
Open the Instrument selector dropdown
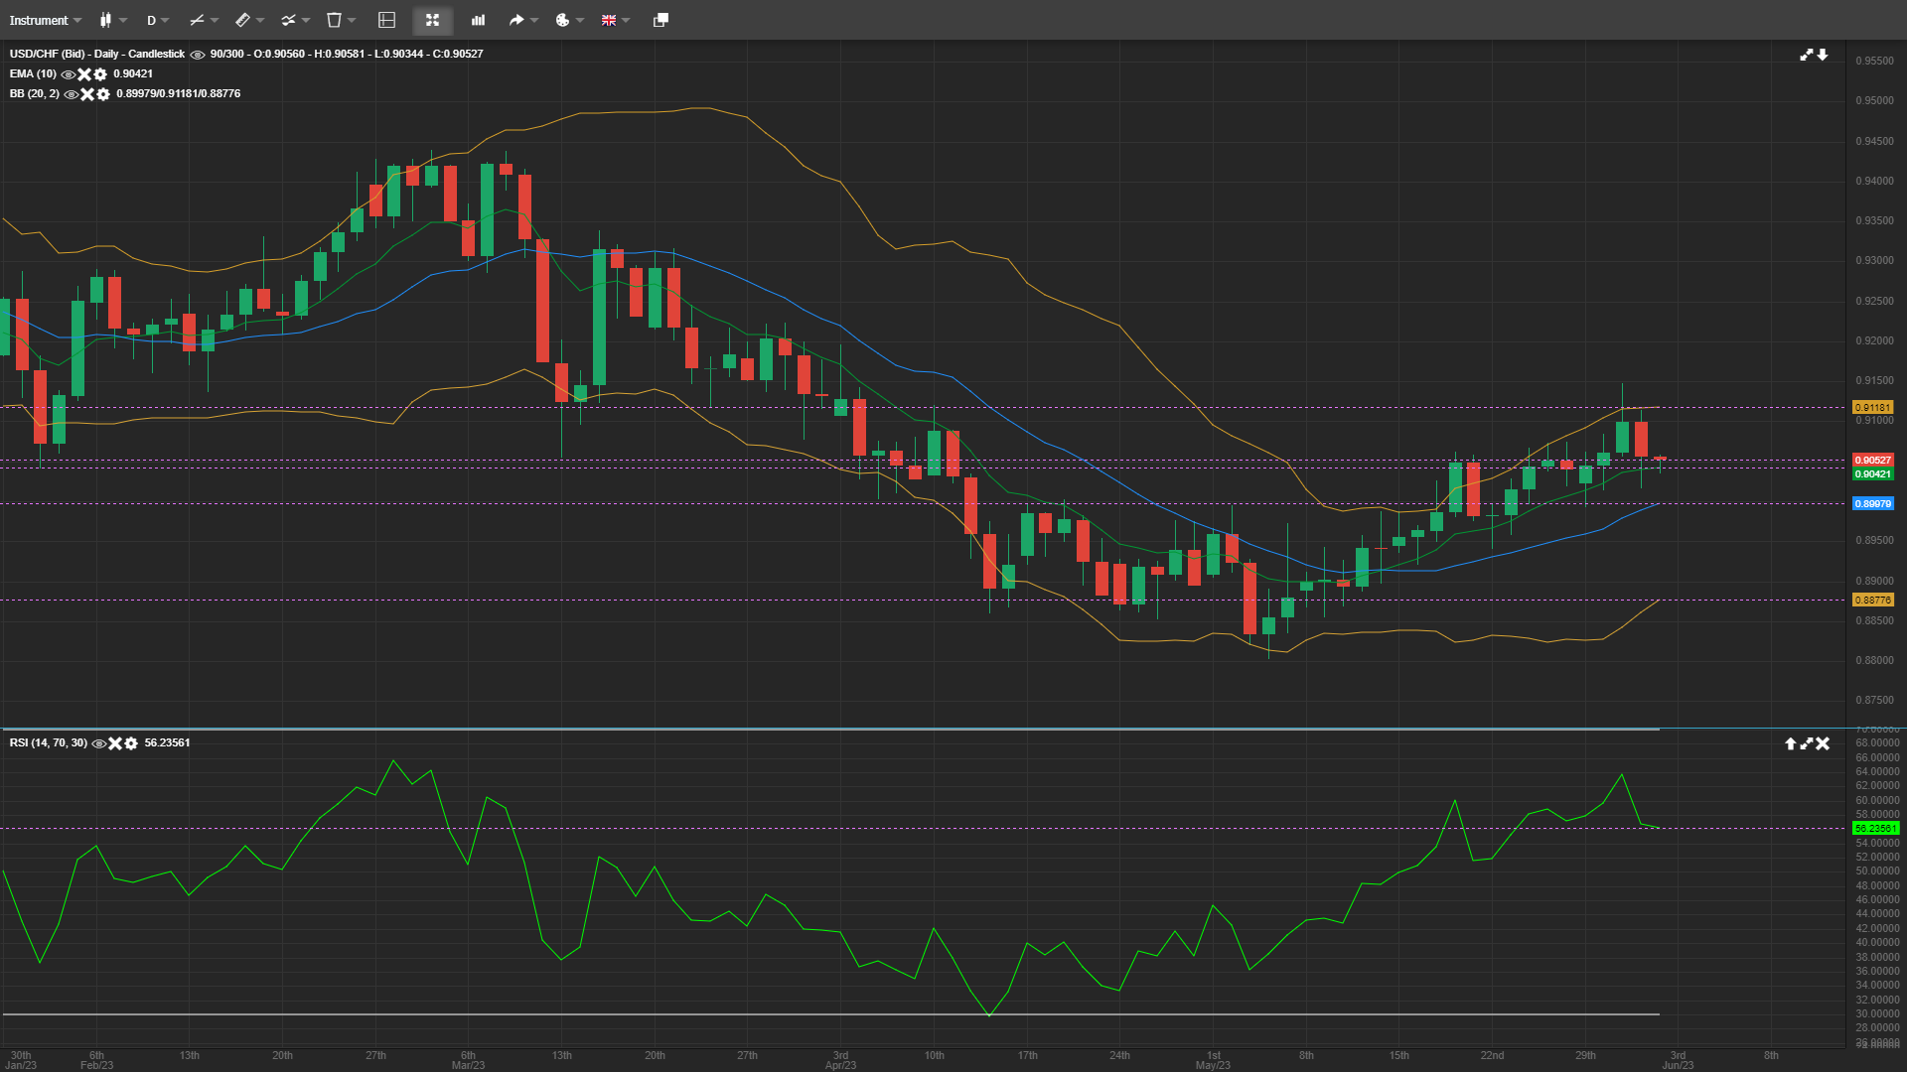click(x=46, y=20)
